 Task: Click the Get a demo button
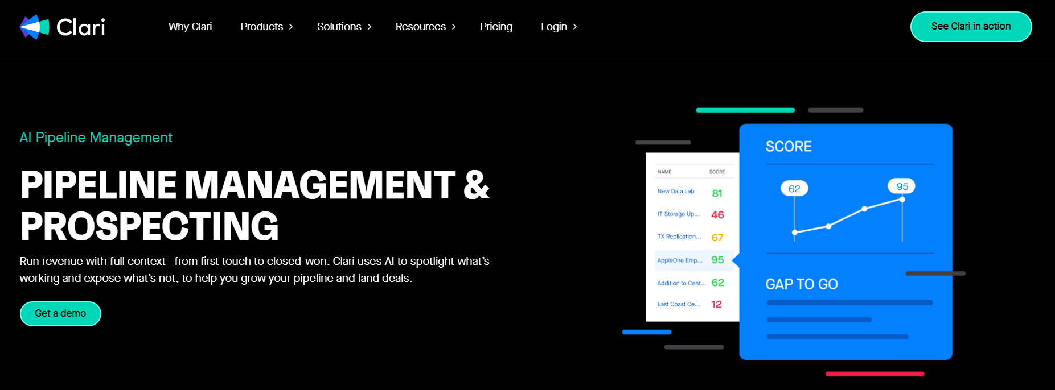click(60, 313)
